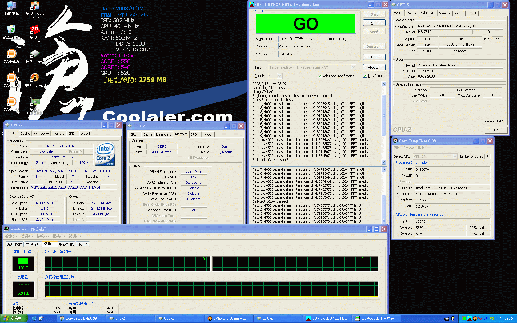Launch the 3DMark05 desktop shortcut
The image size is (517, 323).
(11, 80)
